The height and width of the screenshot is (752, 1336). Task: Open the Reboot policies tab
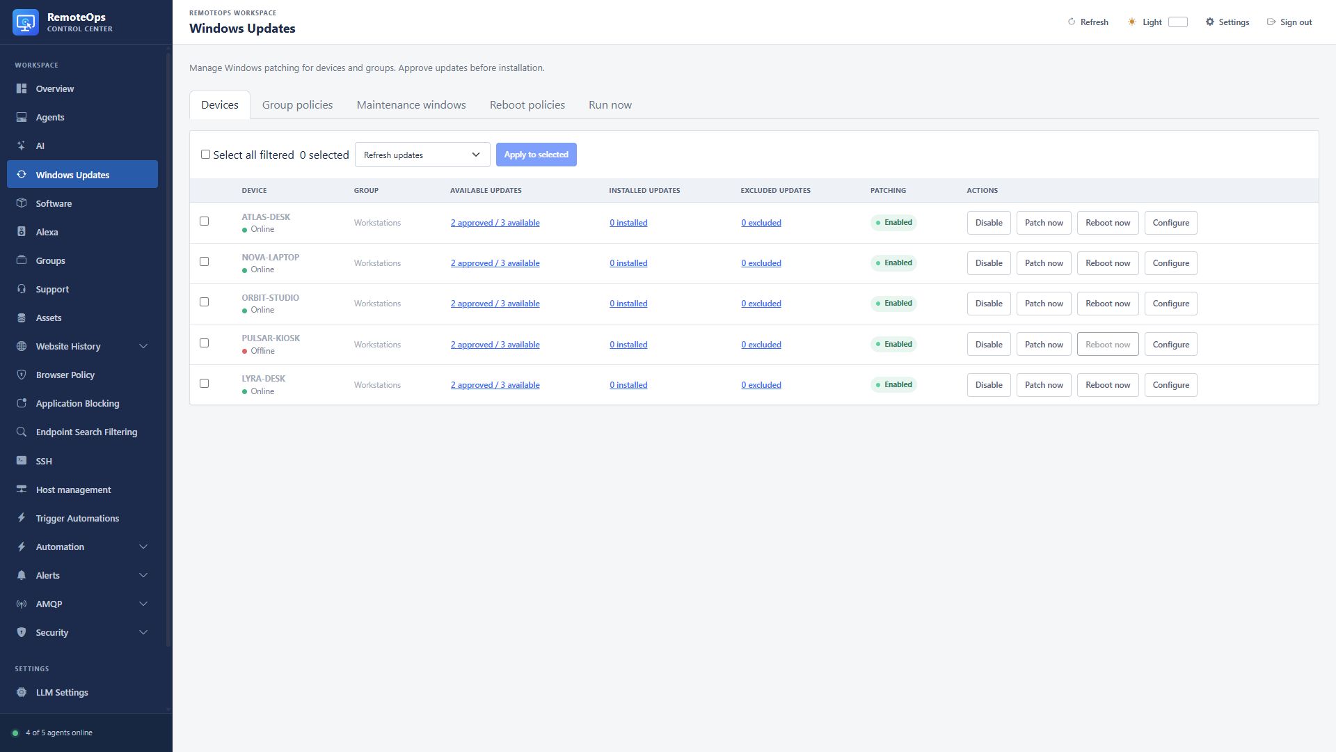527,104
